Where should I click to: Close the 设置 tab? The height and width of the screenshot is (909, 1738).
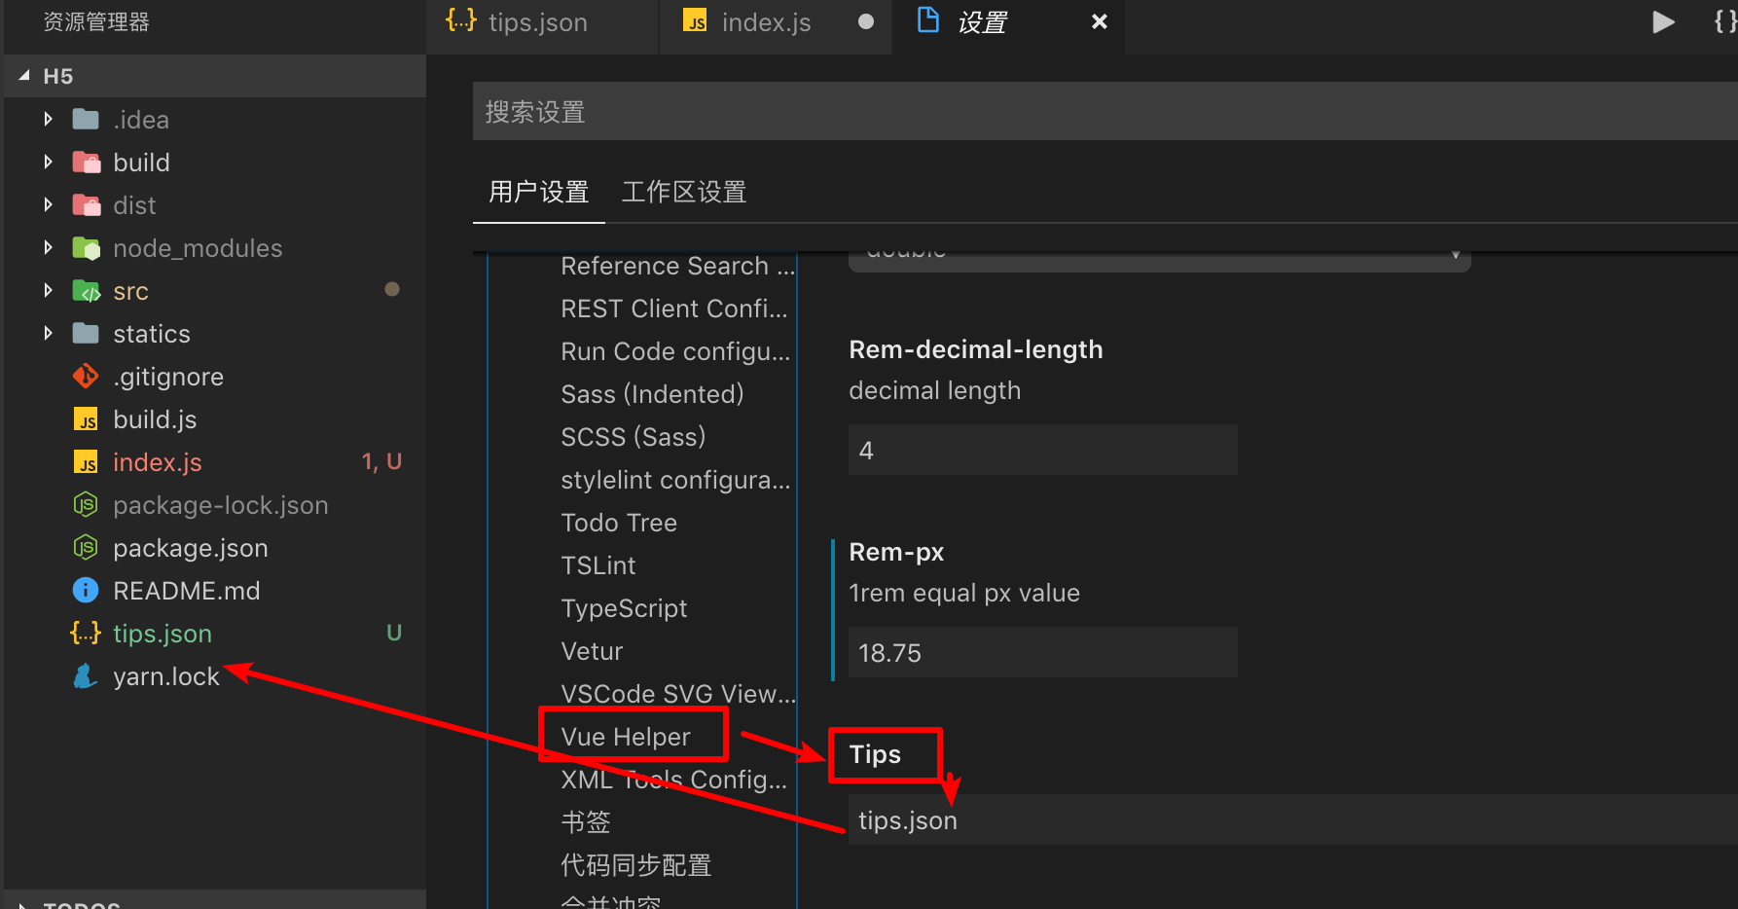(x=1100, y=21)
